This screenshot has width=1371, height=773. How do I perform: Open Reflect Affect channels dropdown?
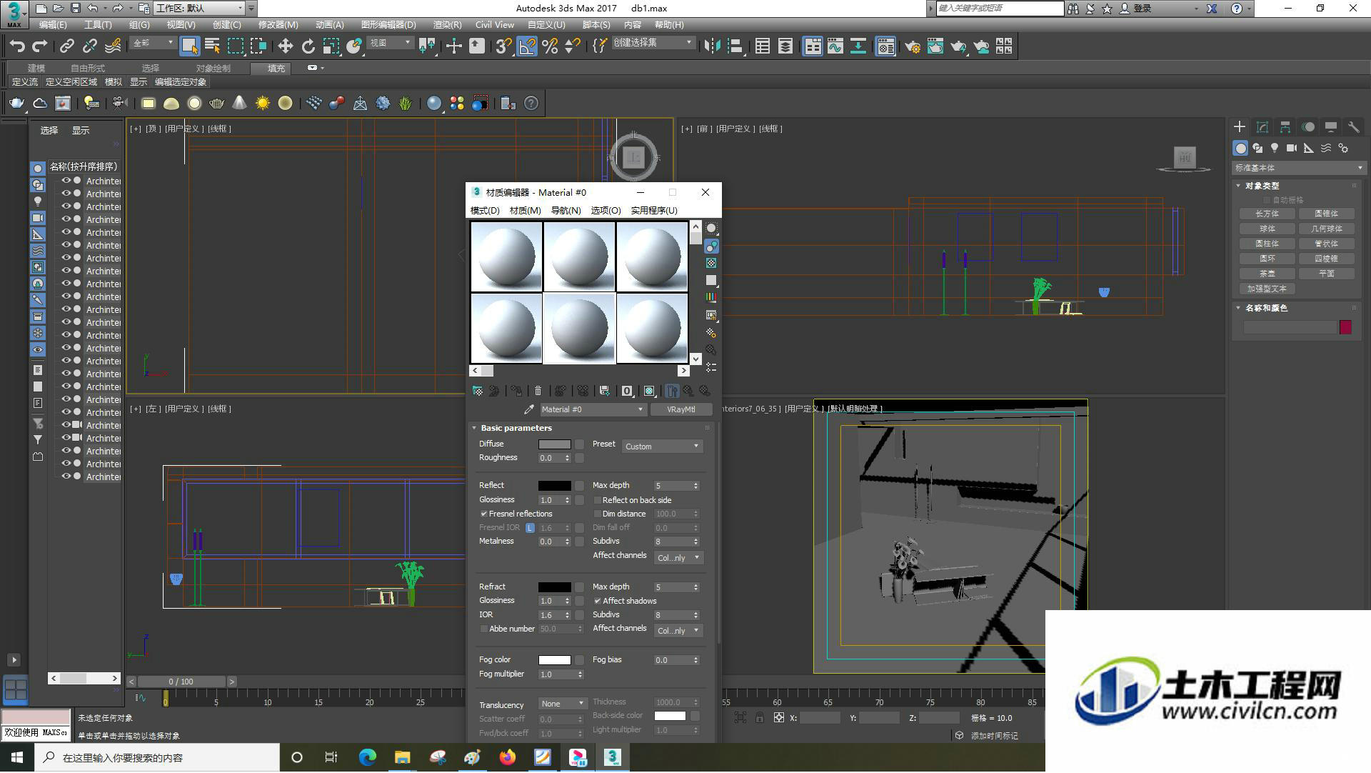(x=678, y=558)
